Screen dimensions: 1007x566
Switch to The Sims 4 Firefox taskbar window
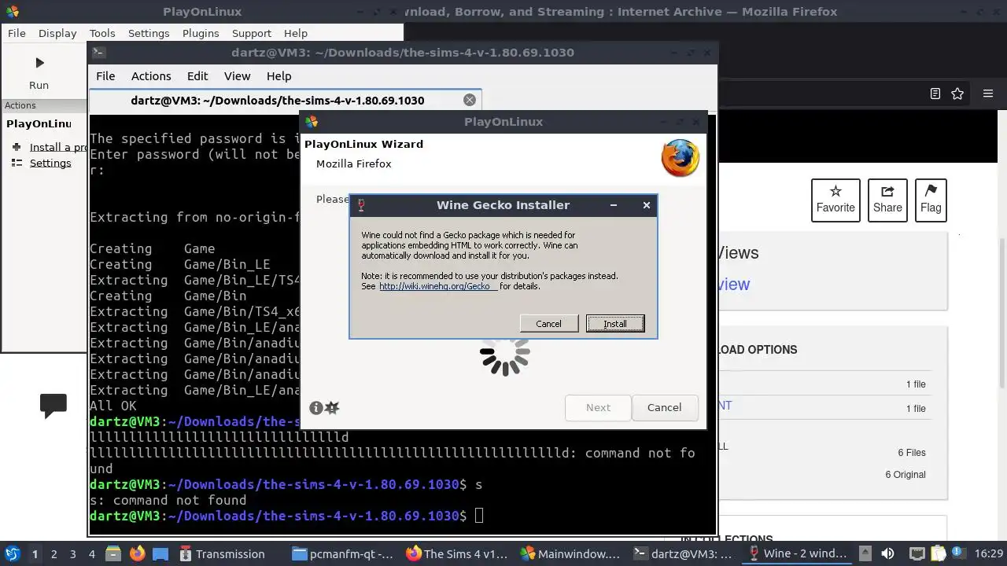458,553
